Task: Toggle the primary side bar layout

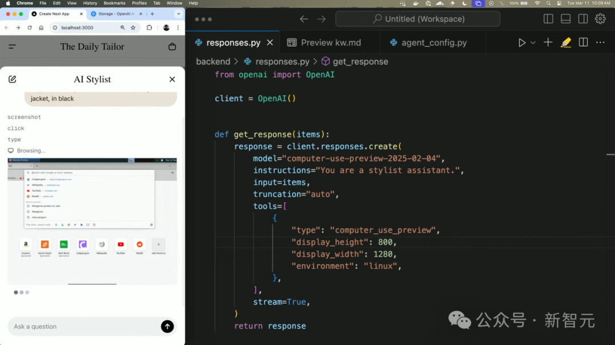Action: pos(548,18)
